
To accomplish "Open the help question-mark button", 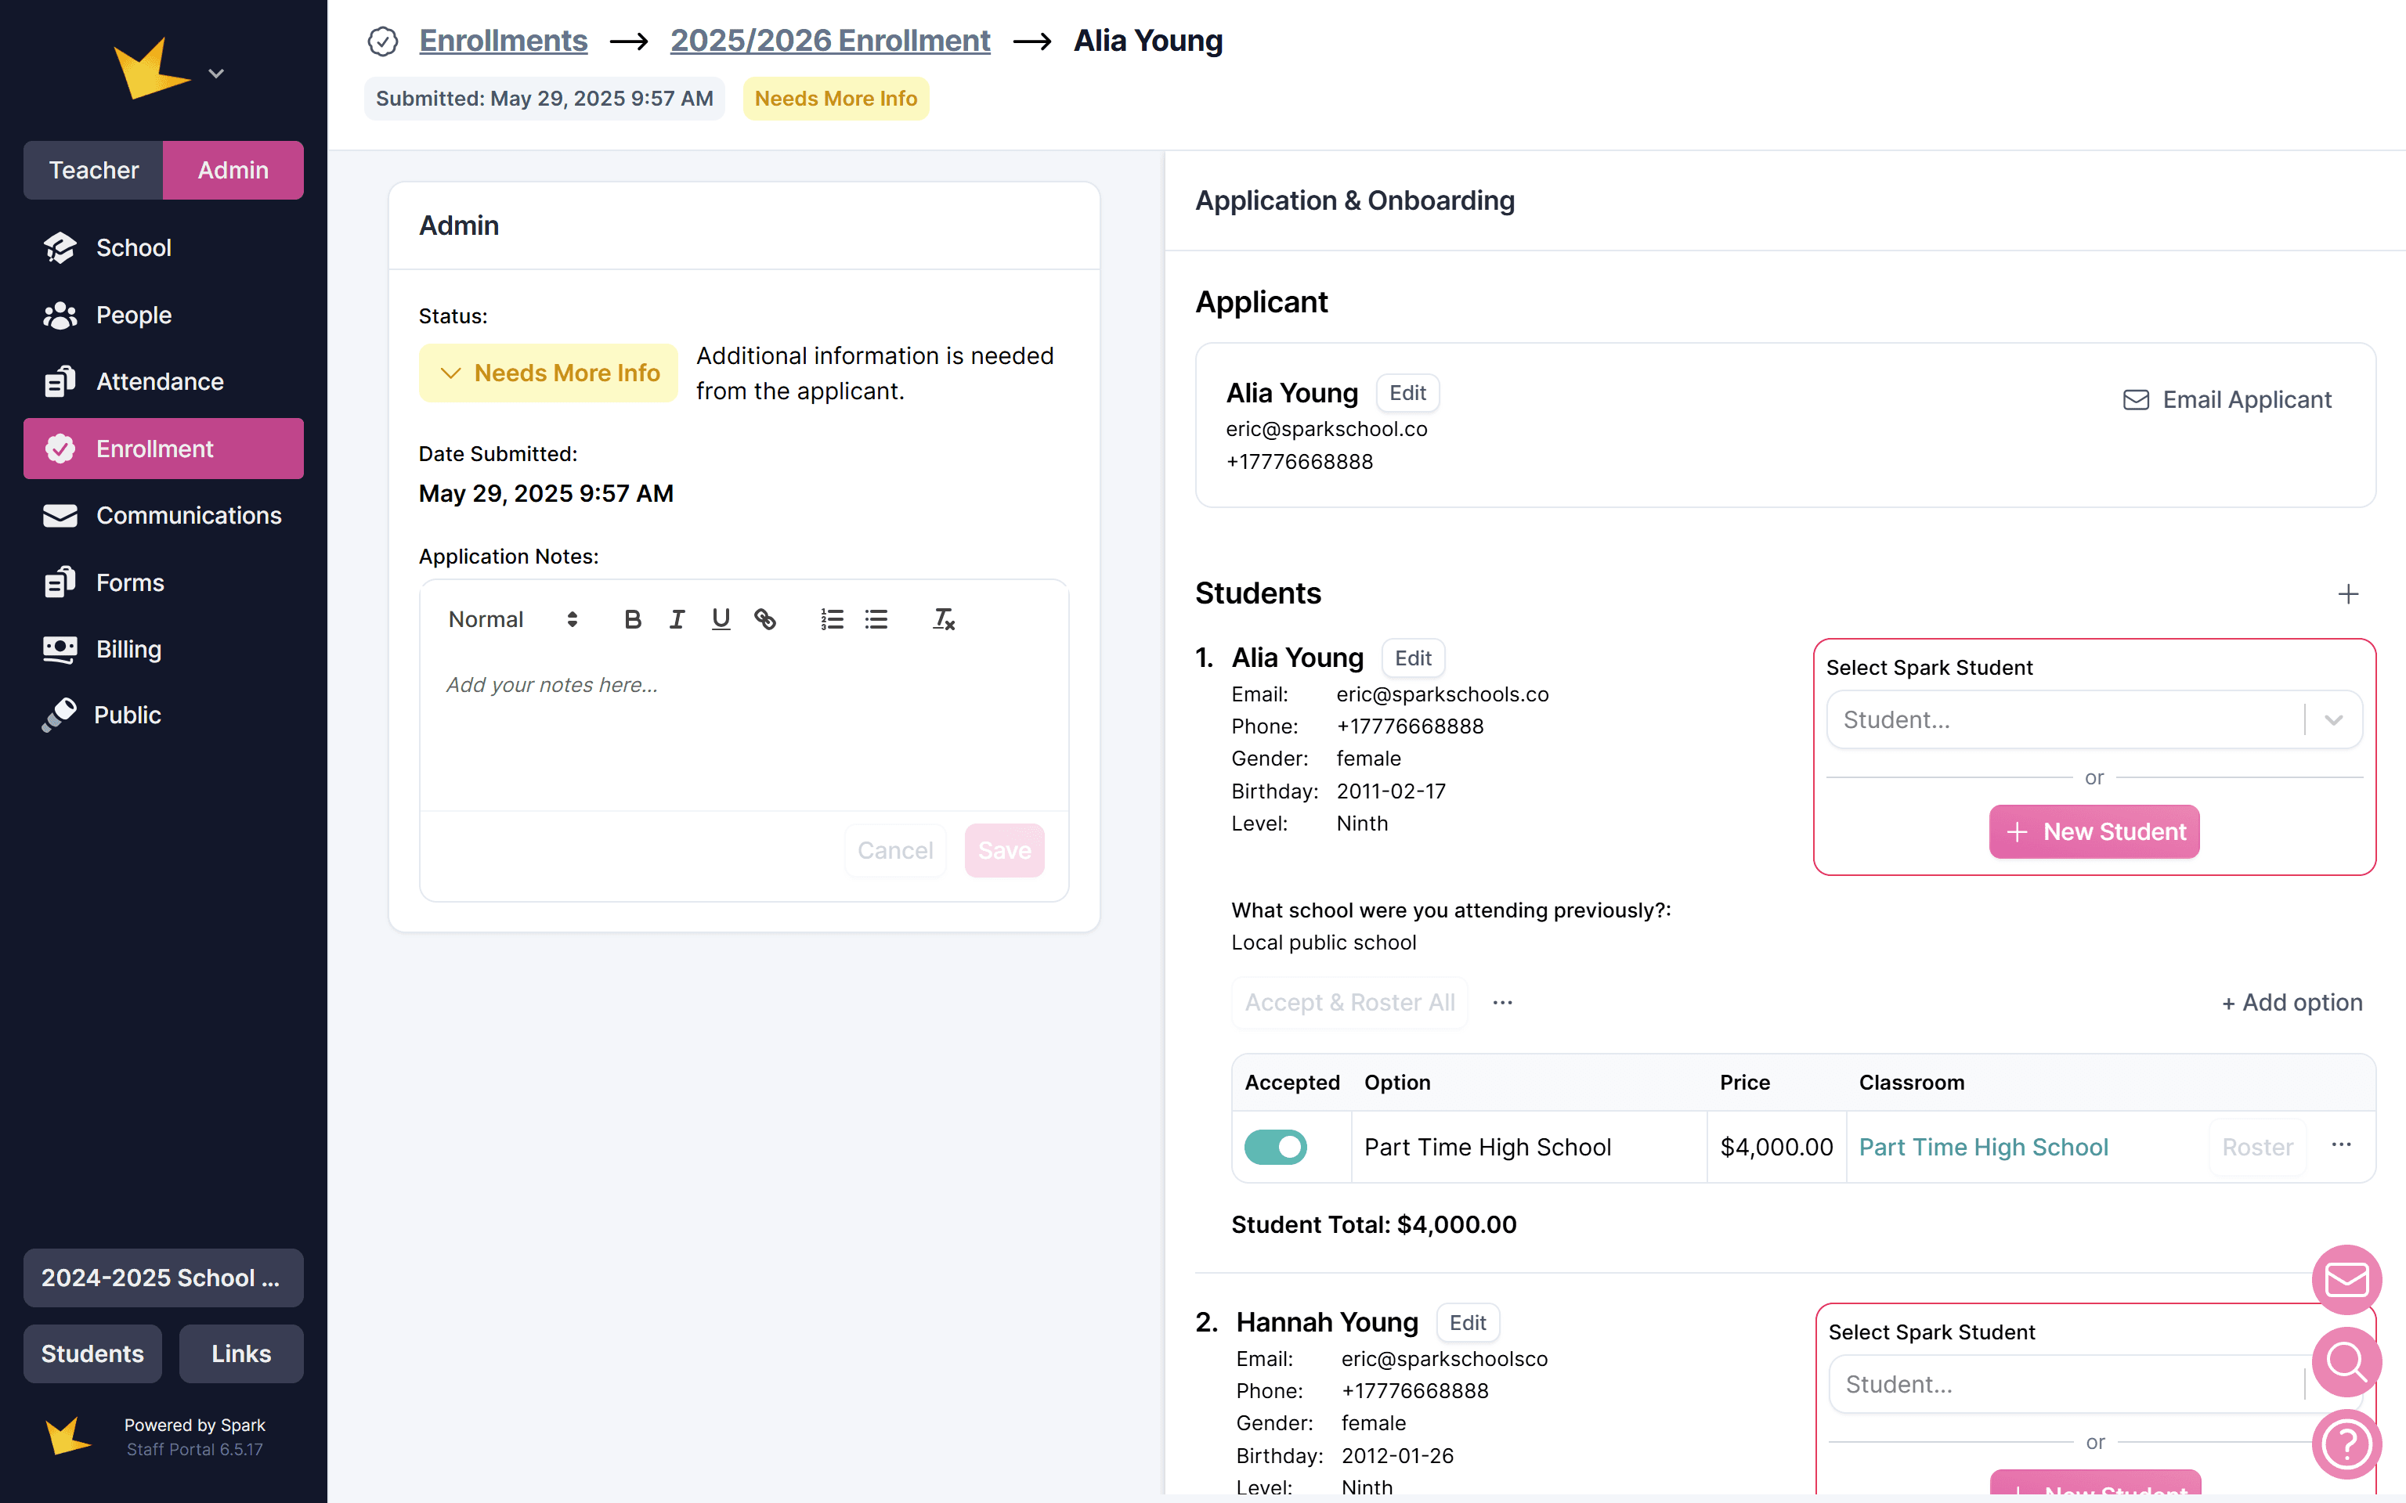I will pos(2346,1444).
